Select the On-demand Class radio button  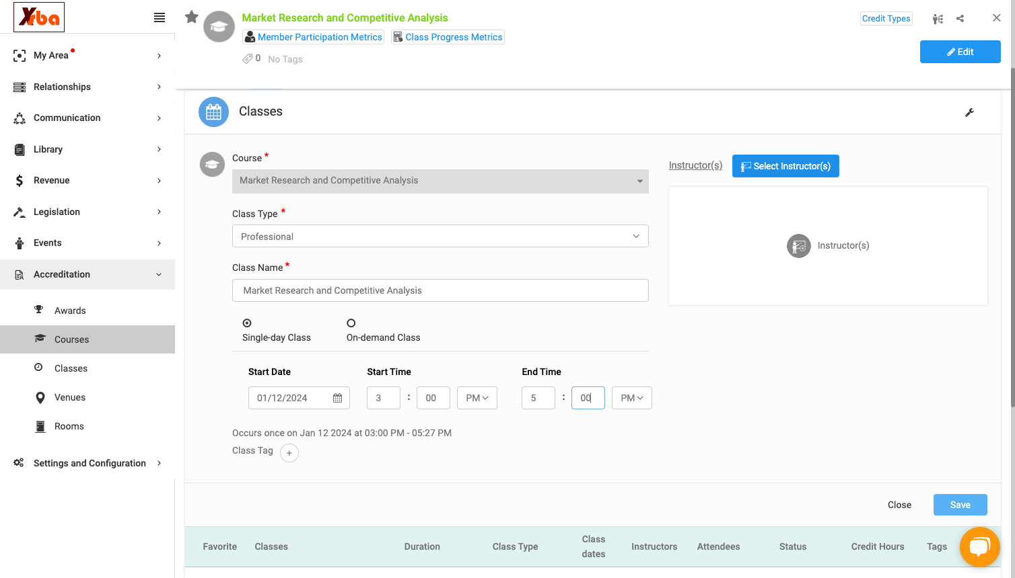(351, 323)
